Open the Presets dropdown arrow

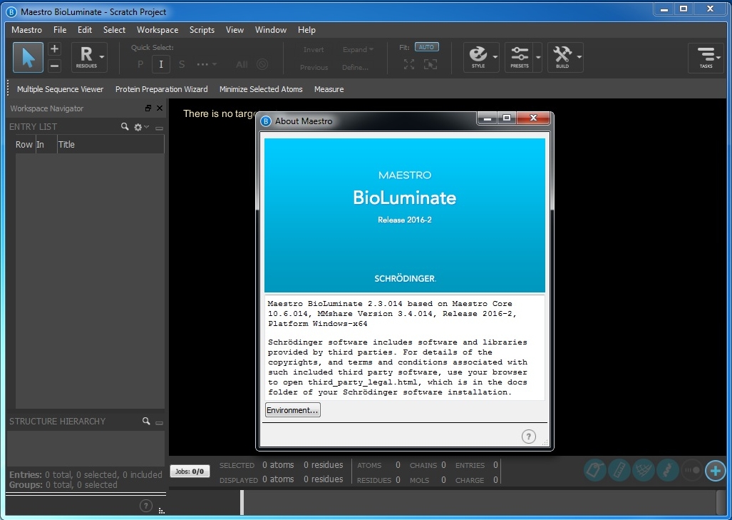pos(538,58)
